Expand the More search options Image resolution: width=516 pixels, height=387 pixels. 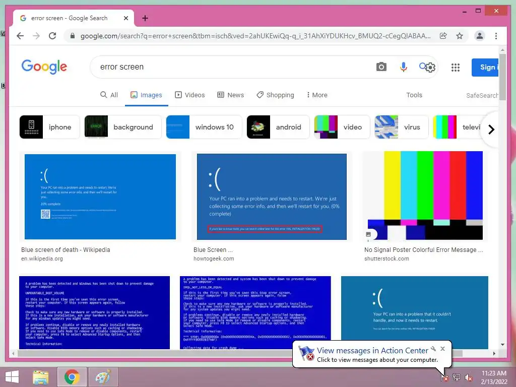(x=316, y=95)
